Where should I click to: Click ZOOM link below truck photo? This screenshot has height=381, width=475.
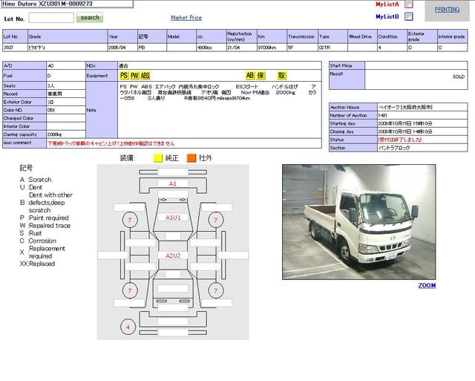(427, 286)
